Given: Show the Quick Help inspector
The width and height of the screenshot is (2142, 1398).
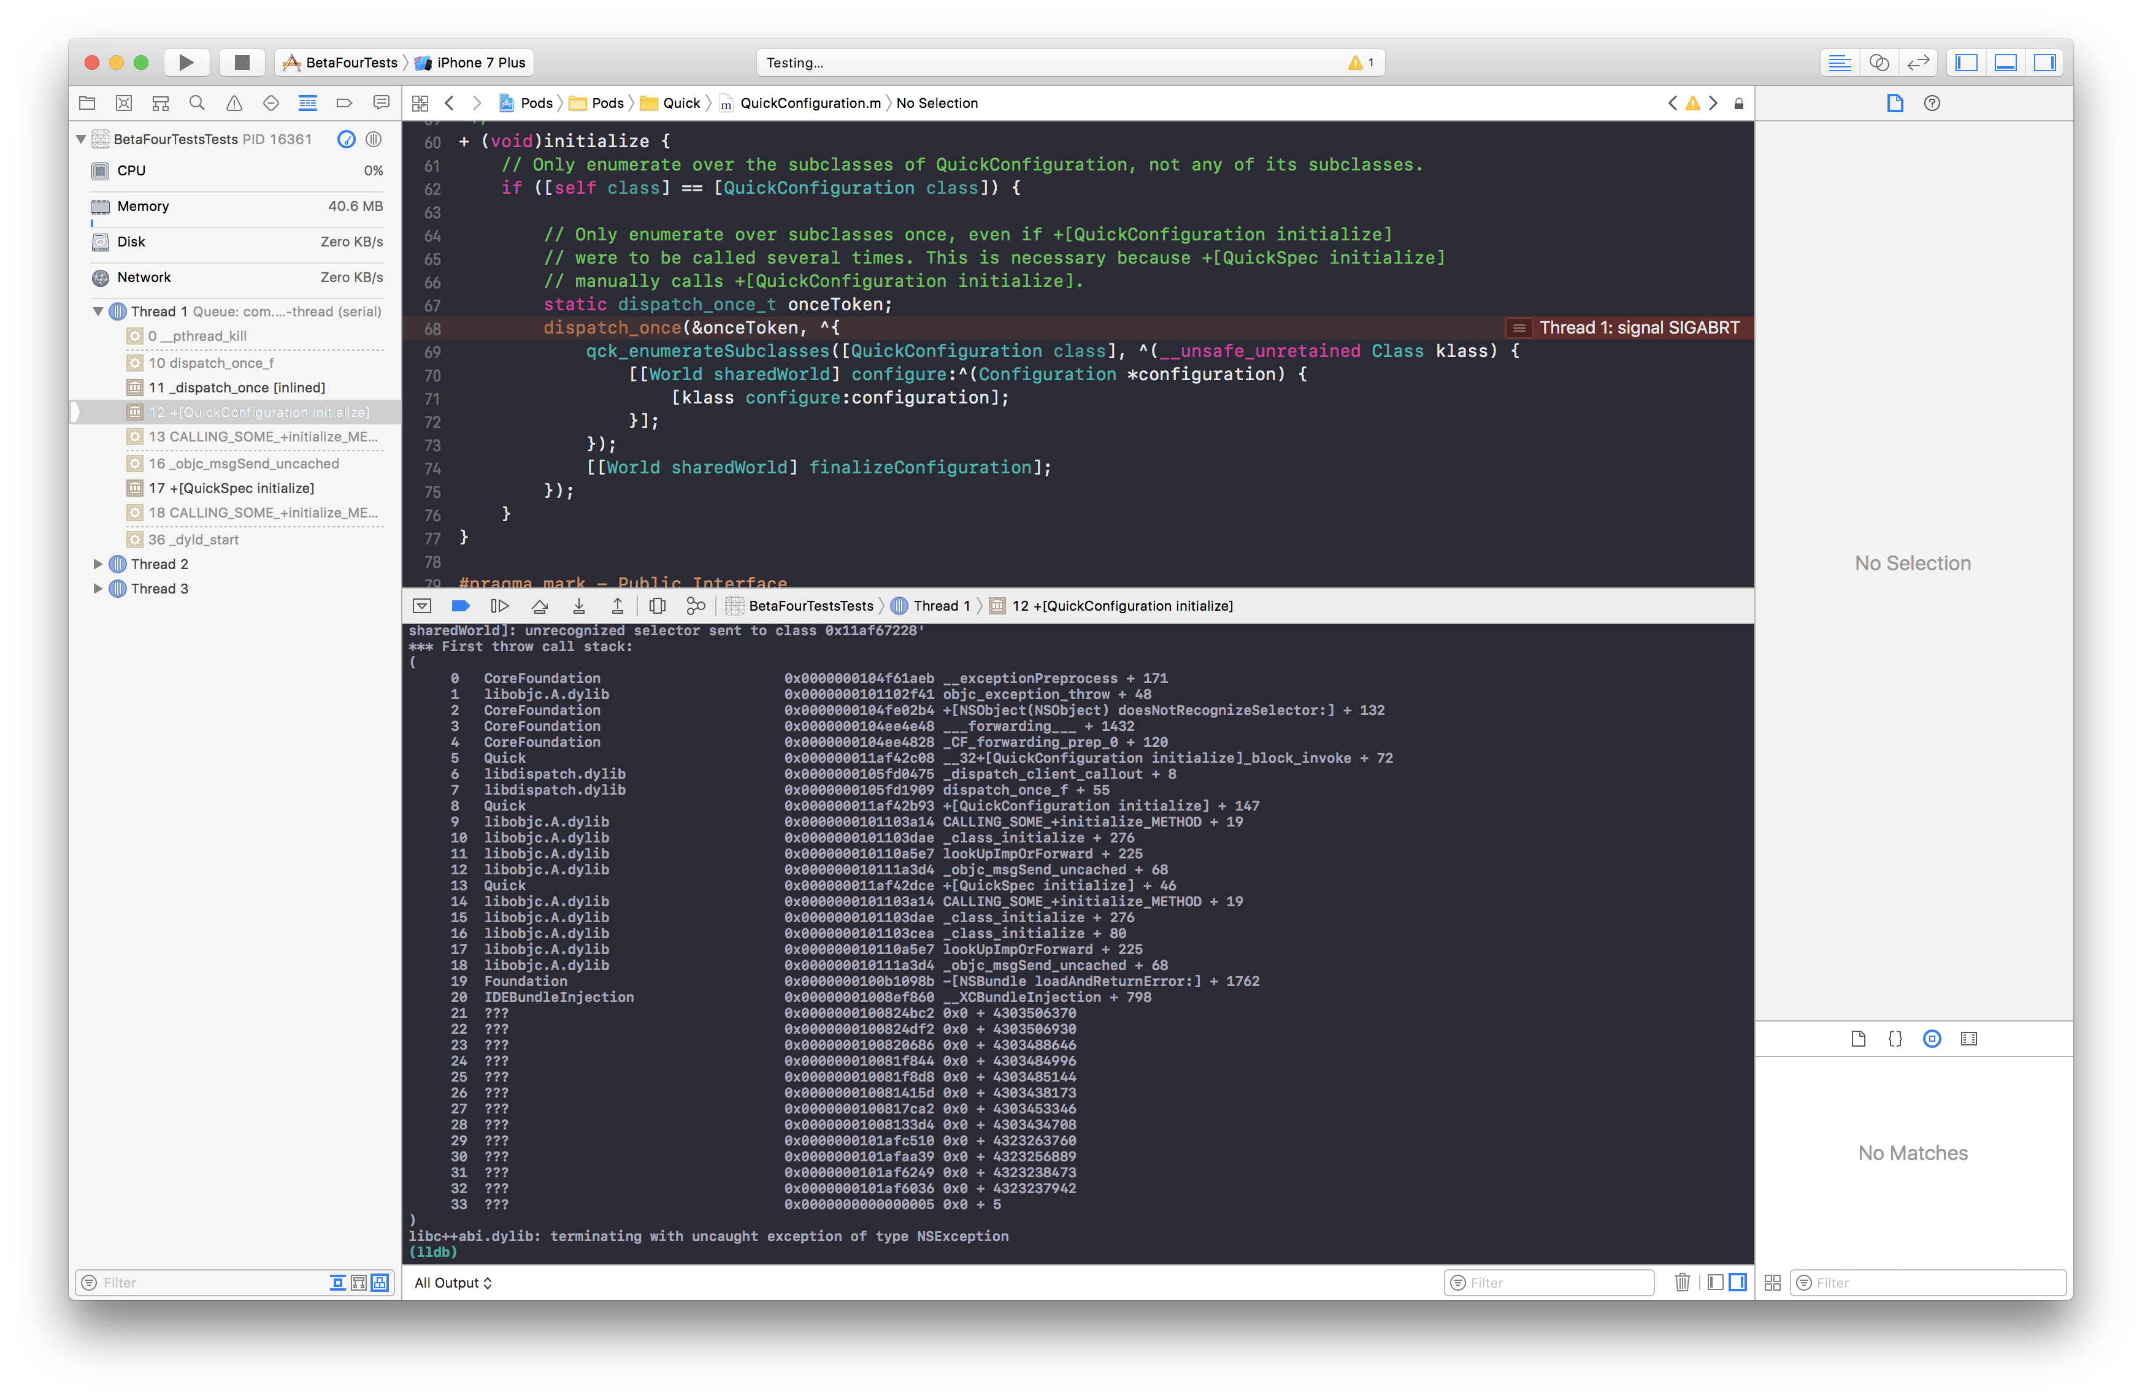Looking at the screenshot, I should point(1932,102).
